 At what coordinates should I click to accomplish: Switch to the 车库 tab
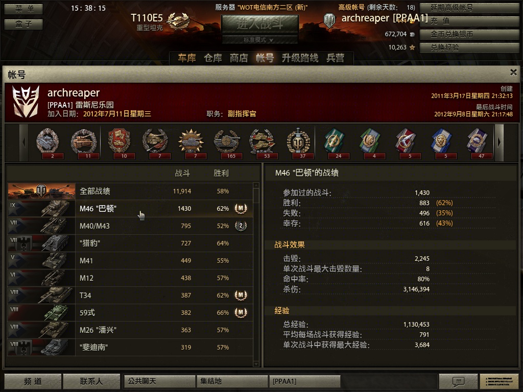coord(187,58)
